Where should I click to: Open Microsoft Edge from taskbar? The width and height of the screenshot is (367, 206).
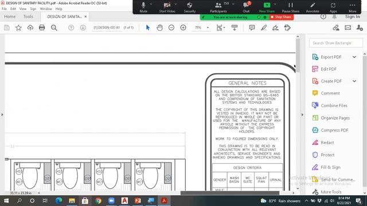(x=58, y=201)
